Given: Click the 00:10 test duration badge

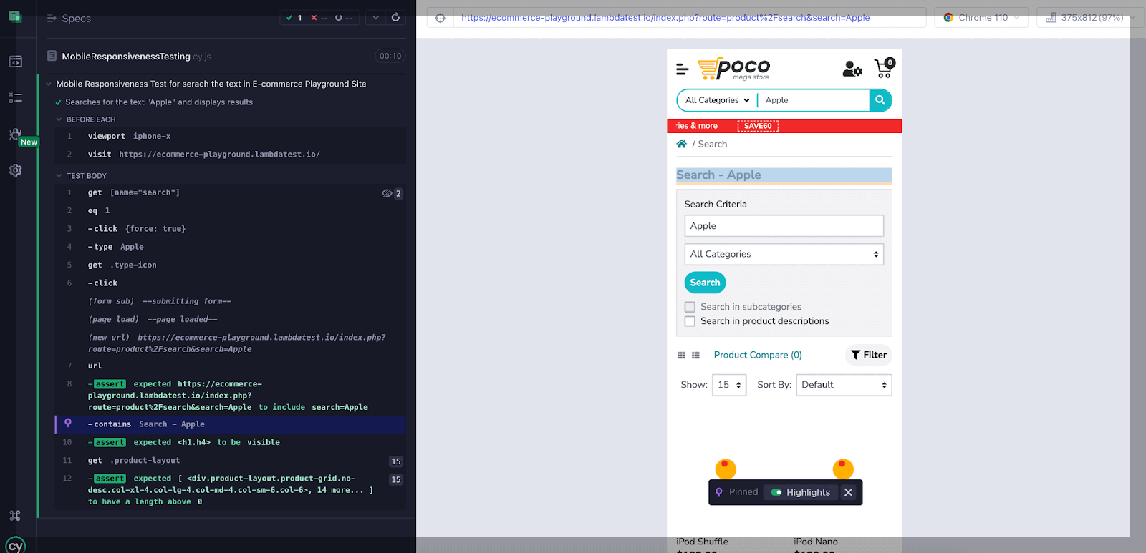Looking at the screenshot, I should pos(390,56).
